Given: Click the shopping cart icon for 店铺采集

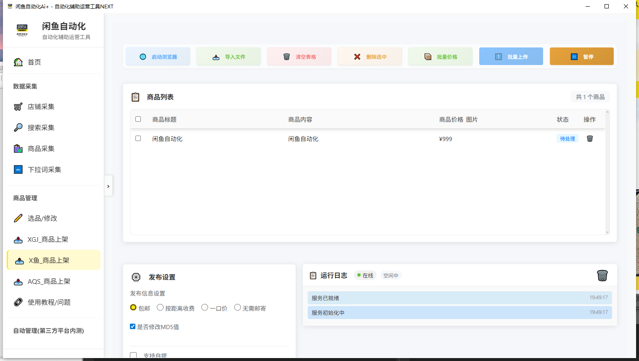Looking at the screenshot, I should coord(18,107).
